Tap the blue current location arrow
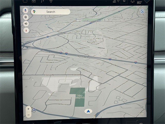This screenshot has height=124, width=165. pos(88,111)
